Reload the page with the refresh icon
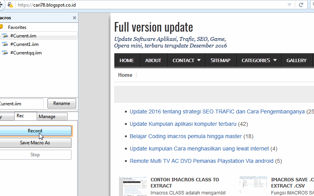 [301, 5]
